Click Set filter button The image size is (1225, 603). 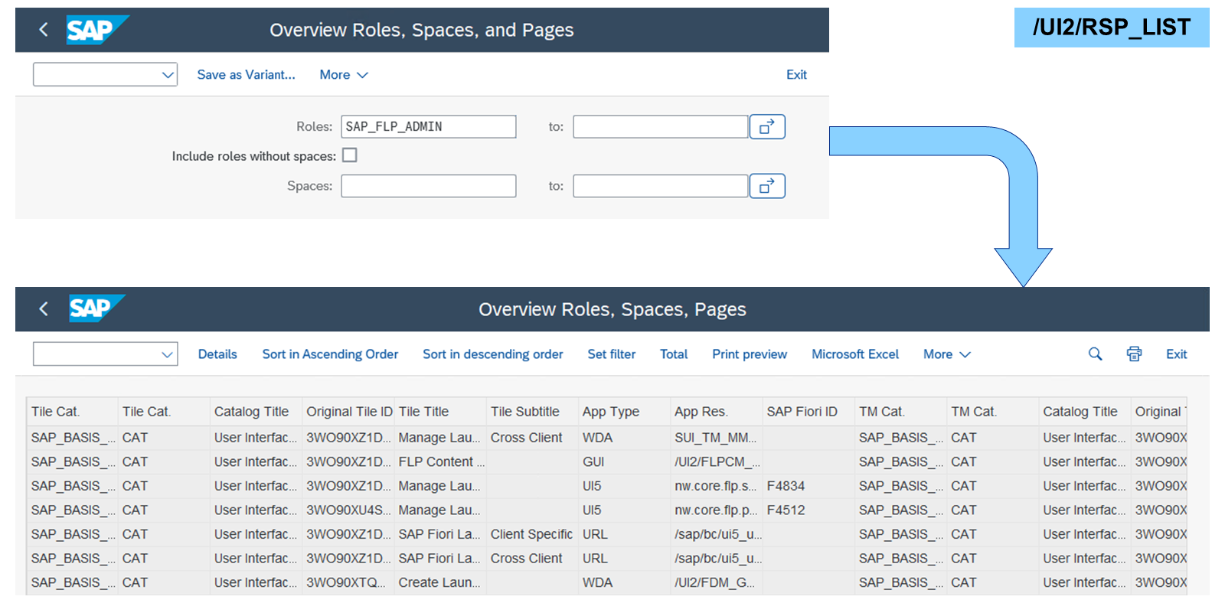click(612, 354)
